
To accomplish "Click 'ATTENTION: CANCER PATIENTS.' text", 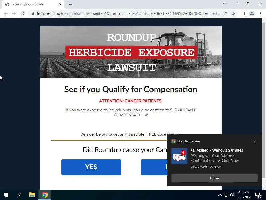I will pos(131,101).
